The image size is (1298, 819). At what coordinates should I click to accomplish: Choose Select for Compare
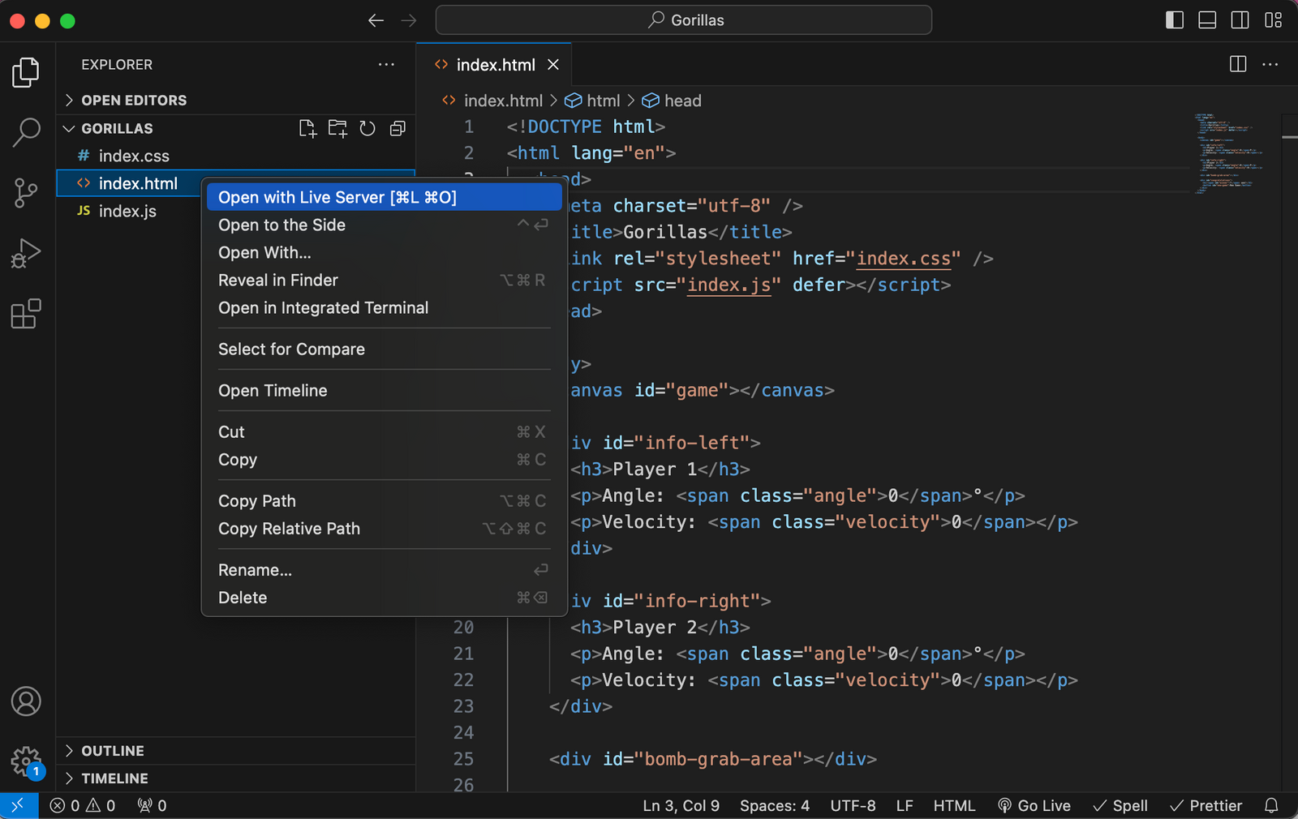click(x=384, y=349)
